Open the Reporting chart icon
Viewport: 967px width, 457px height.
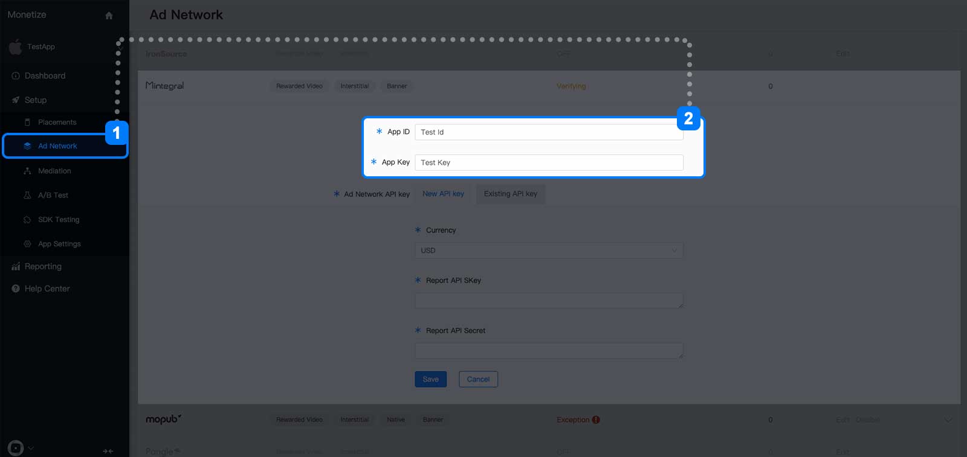pyautogui.click(x=16, y=266)
